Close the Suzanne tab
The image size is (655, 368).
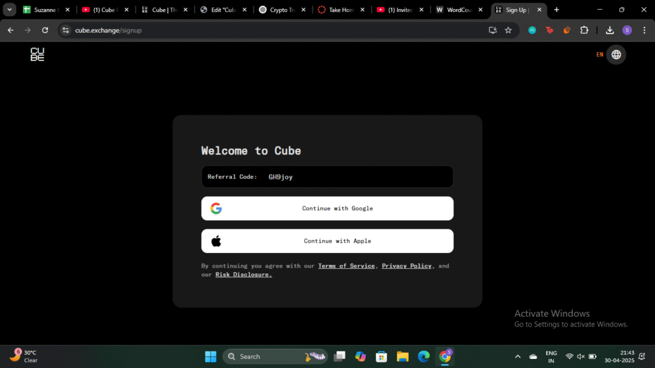pos(68,10)
